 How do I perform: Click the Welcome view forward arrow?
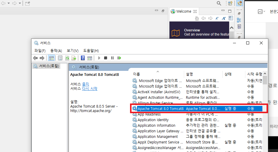(210, 18)
